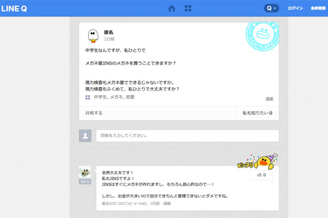The width and height of the screenshot is (328, 218).
Task: Click the question's 1日前 timestamp
Action: (x=109, y=39)
